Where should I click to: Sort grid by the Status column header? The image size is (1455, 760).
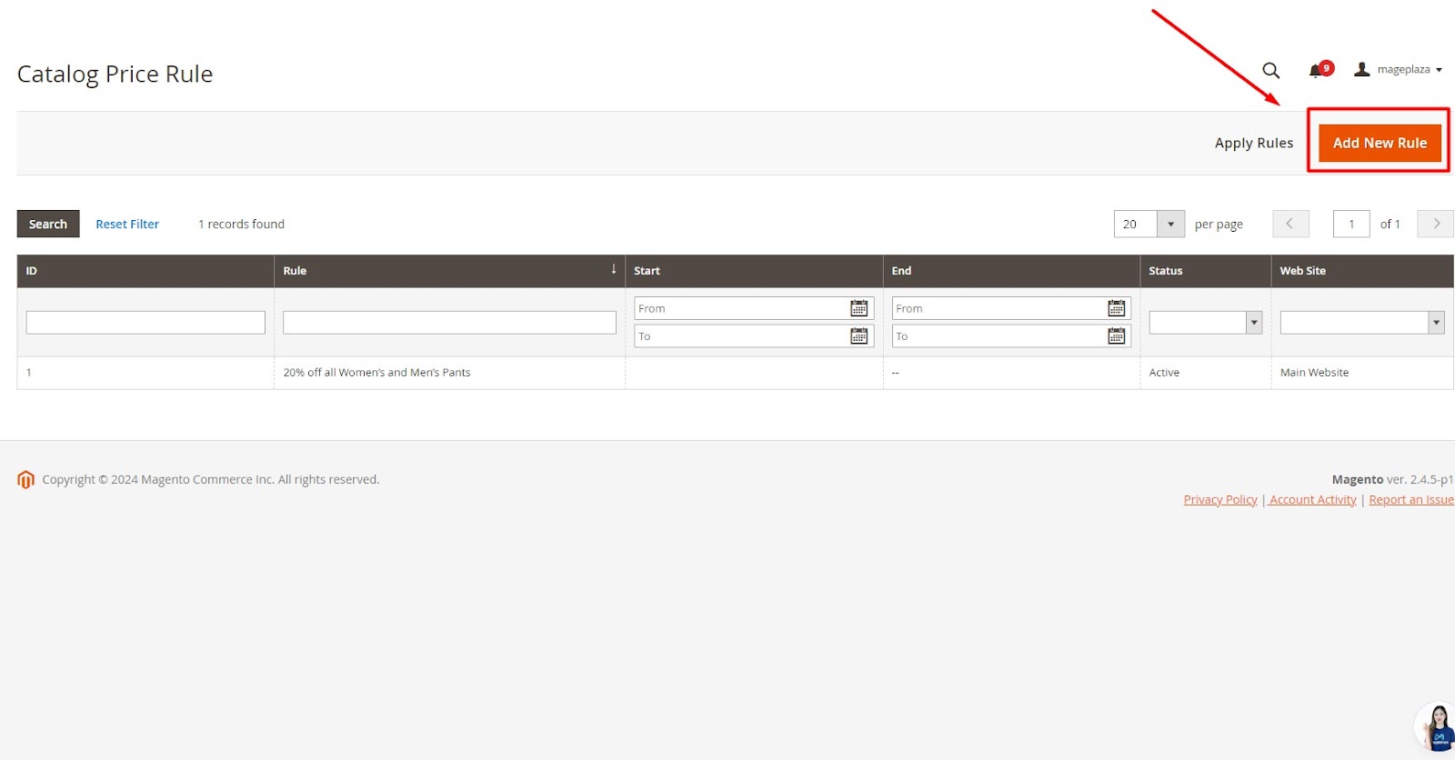tap(1205, 271)
